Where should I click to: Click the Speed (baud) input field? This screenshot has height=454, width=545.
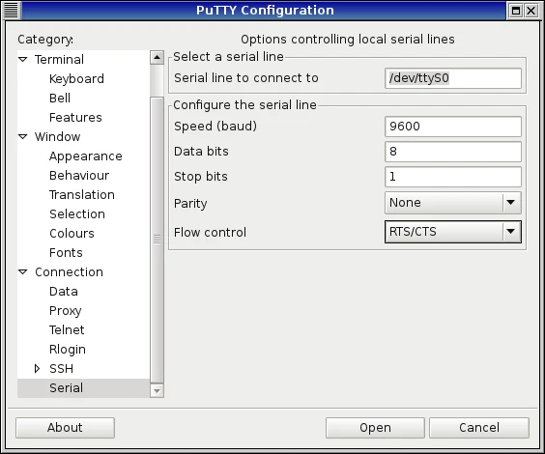(453, 127)
